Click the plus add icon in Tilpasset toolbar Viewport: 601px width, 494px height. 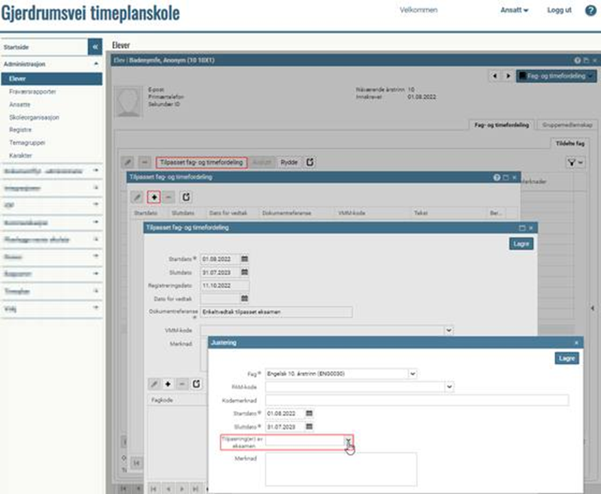tap(154, 197)
